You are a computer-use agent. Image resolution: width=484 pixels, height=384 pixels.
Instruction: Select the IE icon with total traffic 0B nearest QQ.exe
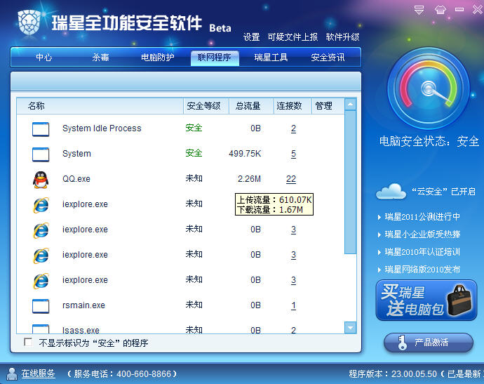[41, 230]
